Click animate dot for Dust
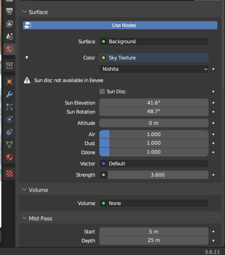 pyautogui.click(x=213, y=143)
